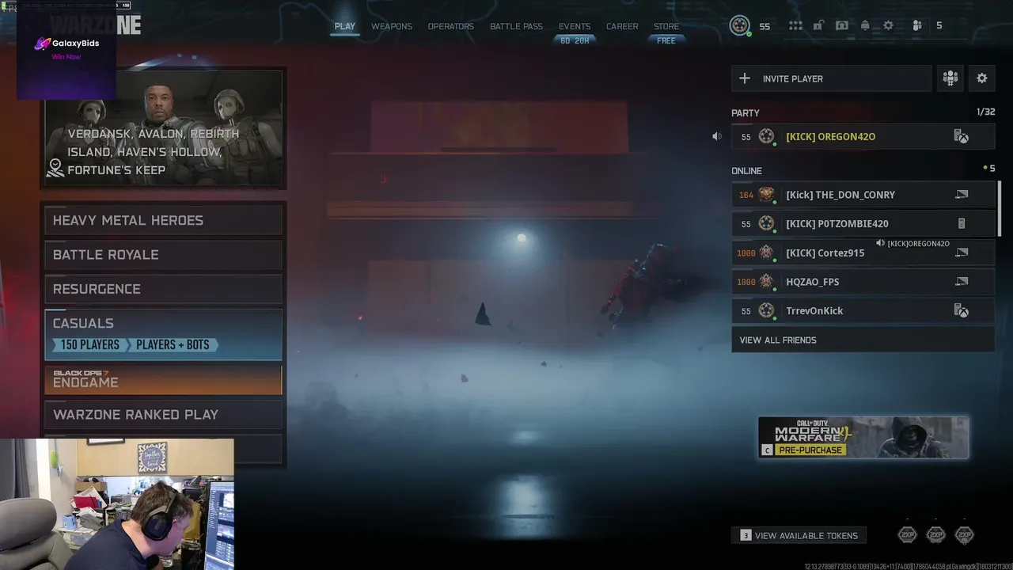The image size is (1013, 570).
Task: Open the settings gear in the top bar
Action: pos(888,26)
